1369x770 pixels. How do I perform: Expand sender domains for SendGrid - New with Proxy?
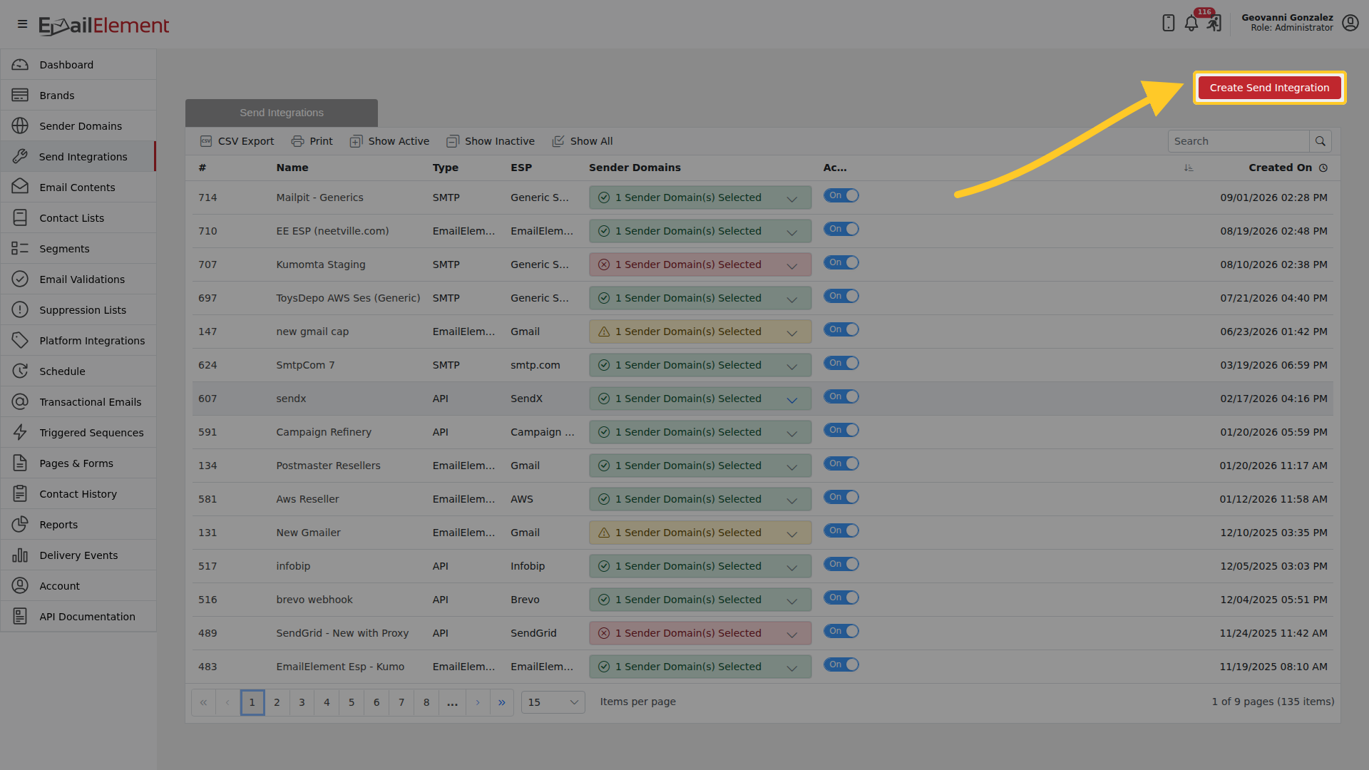700,633
